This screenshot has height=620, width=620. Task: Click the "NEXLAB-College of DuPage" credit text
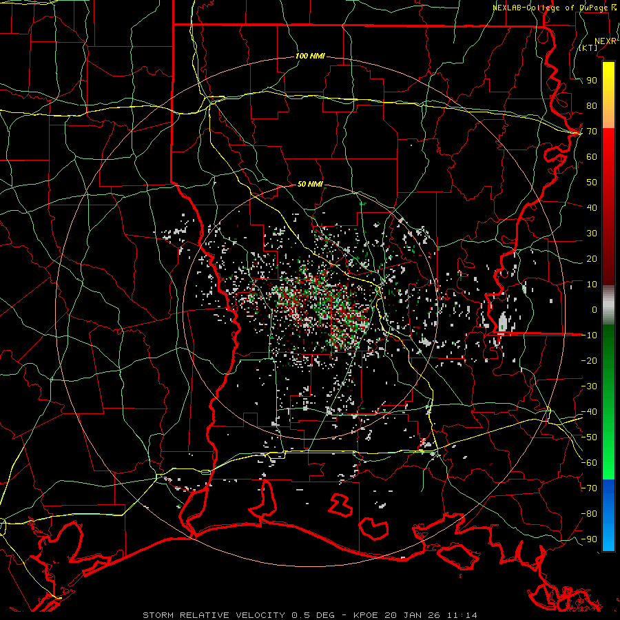[x=550, y=8]
